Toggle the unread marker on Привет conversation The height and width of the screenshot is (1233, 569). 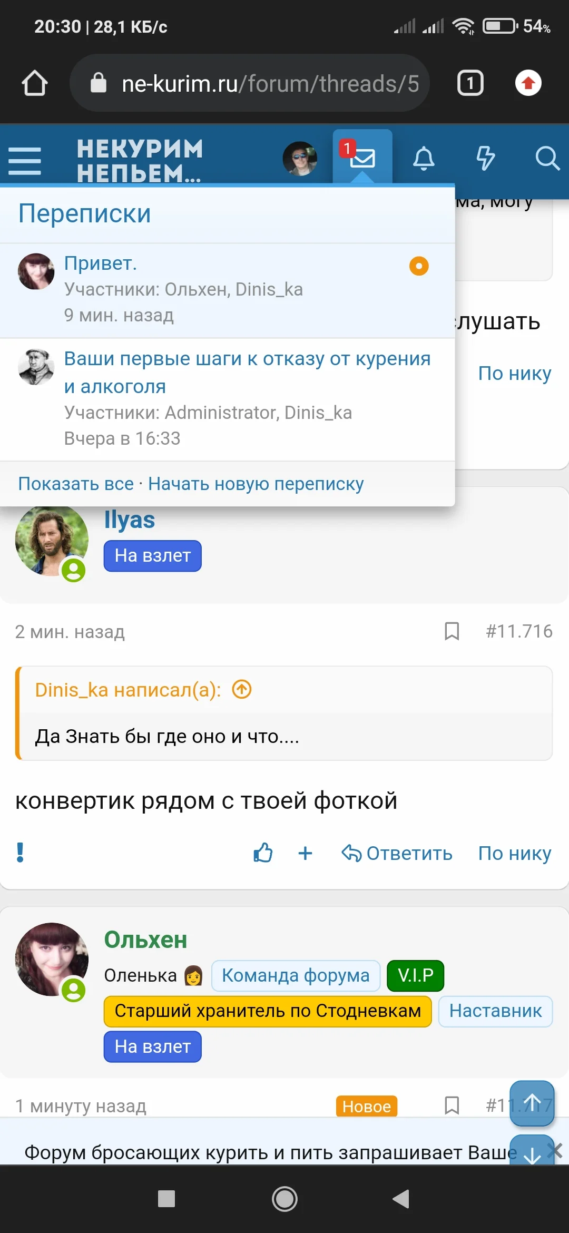coord(419,266)
